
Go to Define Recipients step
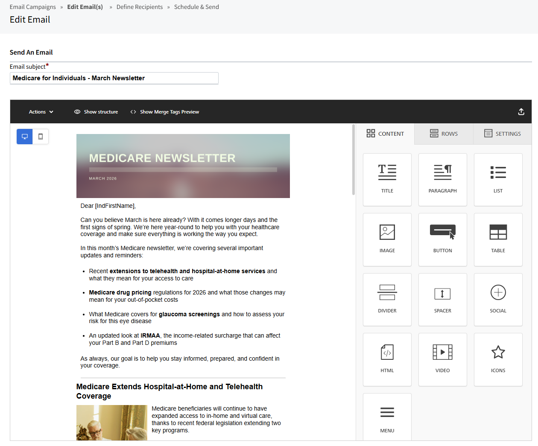tap(140, 7)
